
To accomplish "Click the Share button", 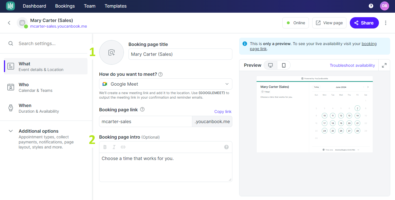I will 364,23.
